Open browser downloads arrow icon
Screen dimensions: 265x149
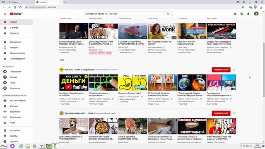(x=261, y=7)
